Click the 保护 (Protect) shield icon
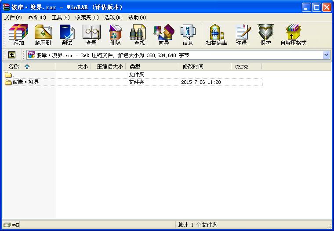The width and height of the screenshot is (334, 231). (x=265, y=35)
